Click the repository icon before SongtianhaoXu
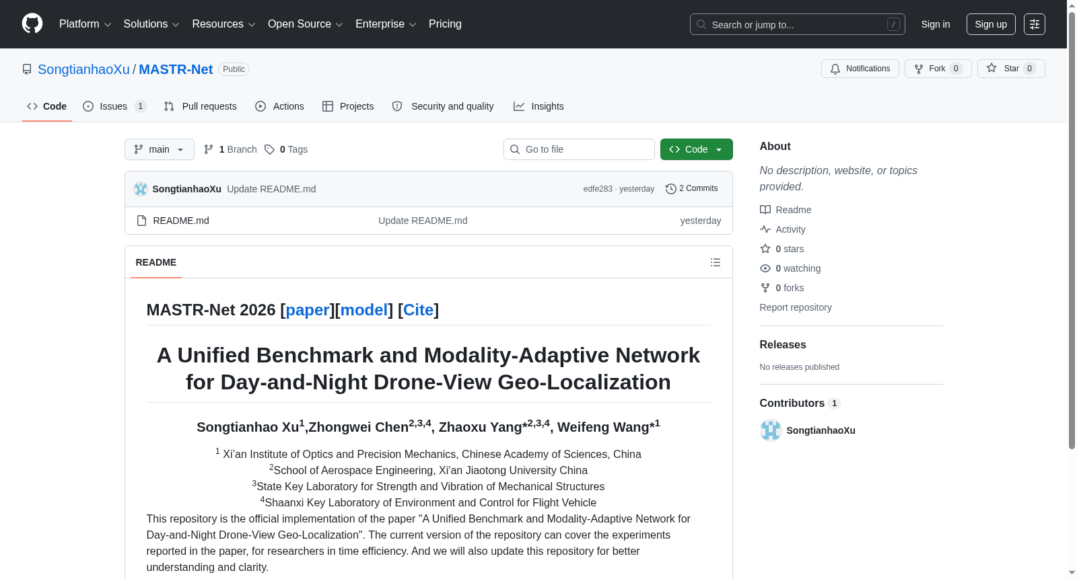This screenshot has height=579, width=1077. (x=27, y=69)
